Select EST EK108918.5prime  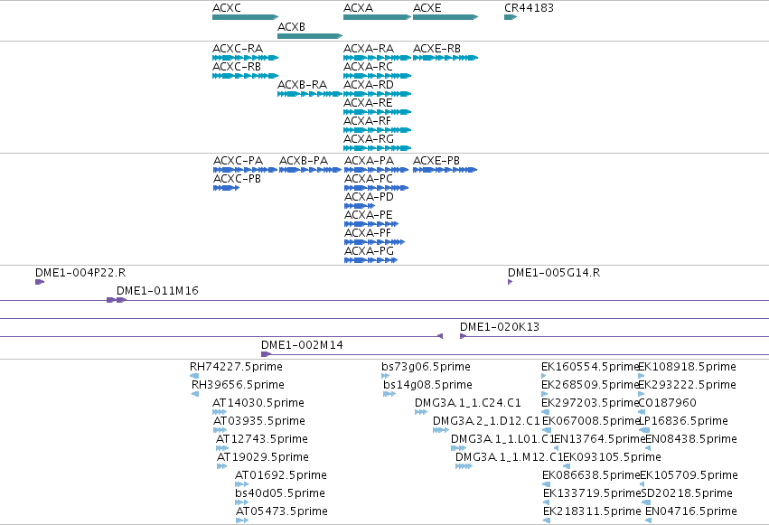642,376
